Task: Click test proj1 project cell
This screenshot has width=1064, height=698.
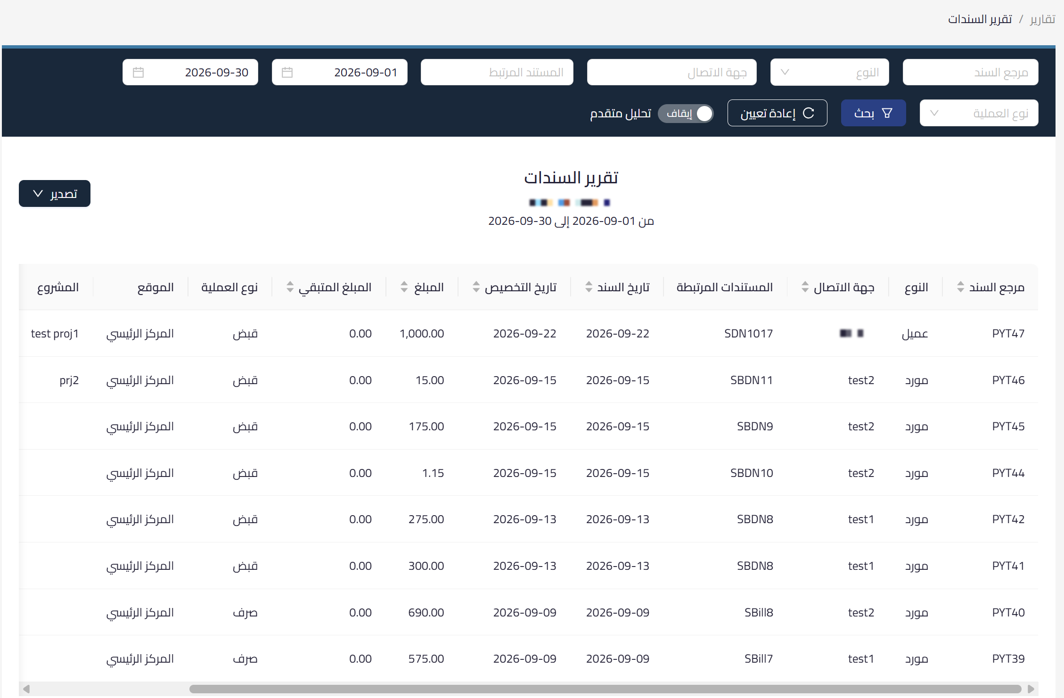Action: 55,333
